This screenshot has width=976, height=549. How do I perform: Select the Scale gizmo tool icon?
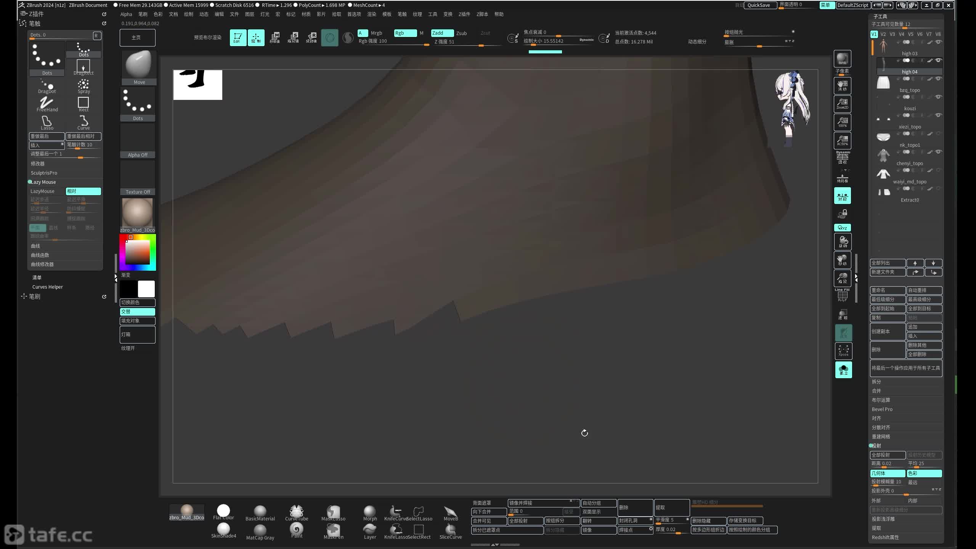293,37
